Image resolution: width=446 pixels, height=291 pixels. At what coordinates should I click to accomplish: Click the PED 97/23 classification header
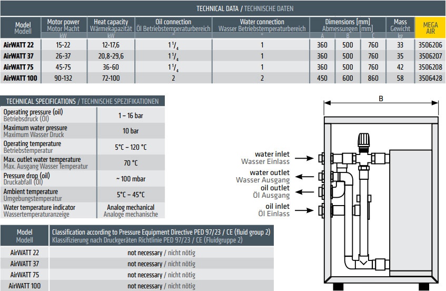(x=161, y=236)
